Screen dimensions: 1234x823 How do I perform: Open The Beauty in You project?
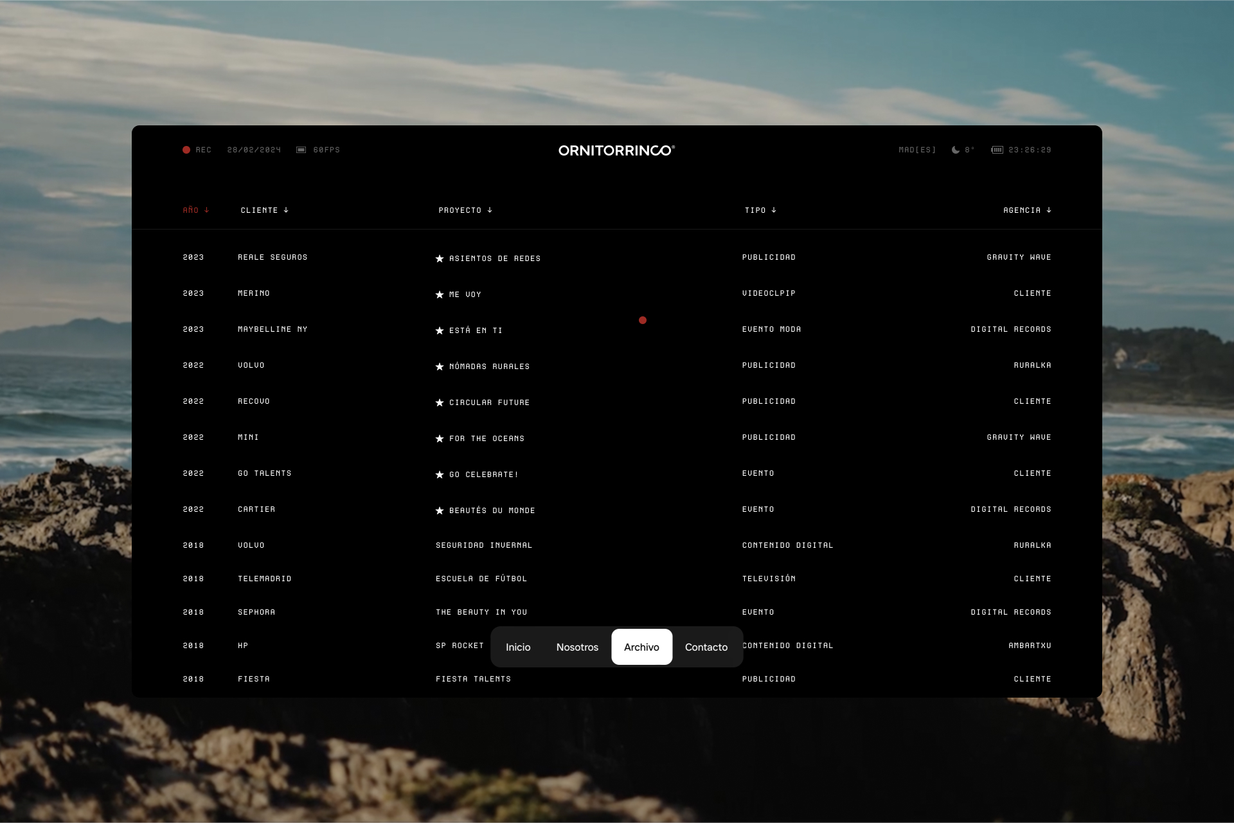tap(481, 612)
